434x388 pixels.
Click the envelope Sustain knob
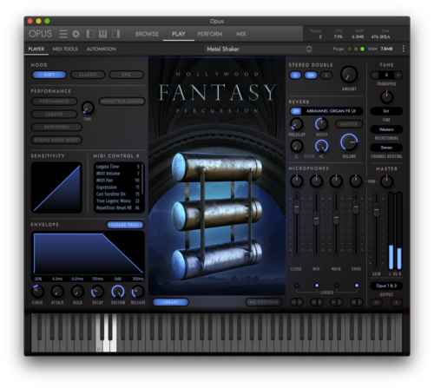(x=118, y=292)
